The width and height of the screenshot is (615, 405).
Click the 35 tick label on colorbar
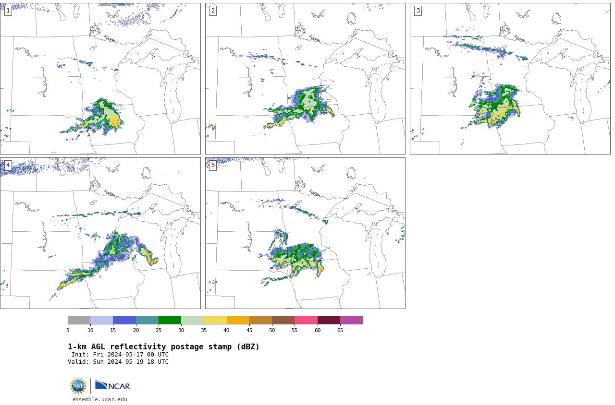point(204,330)
